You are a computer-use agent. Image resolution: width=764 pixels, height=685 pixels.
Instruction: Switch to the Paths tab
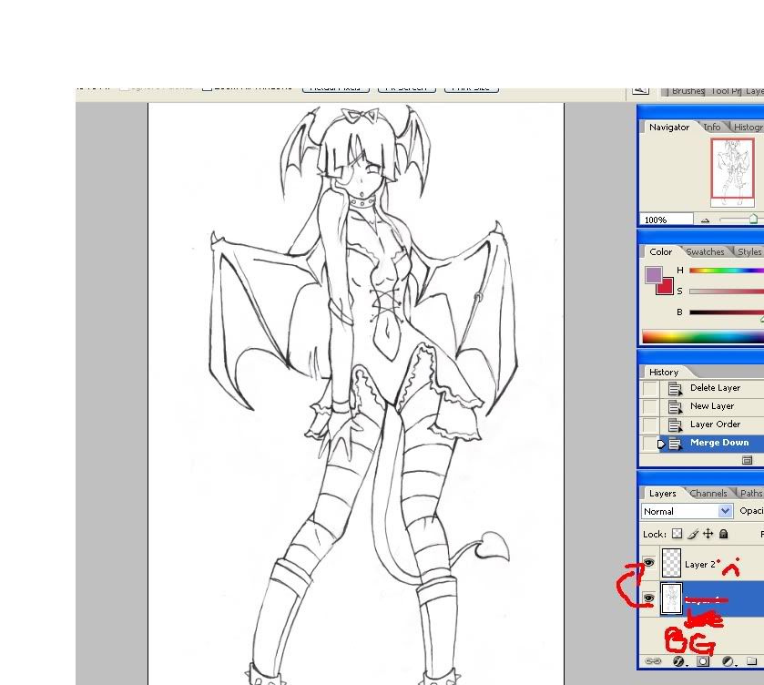point(751,493)
